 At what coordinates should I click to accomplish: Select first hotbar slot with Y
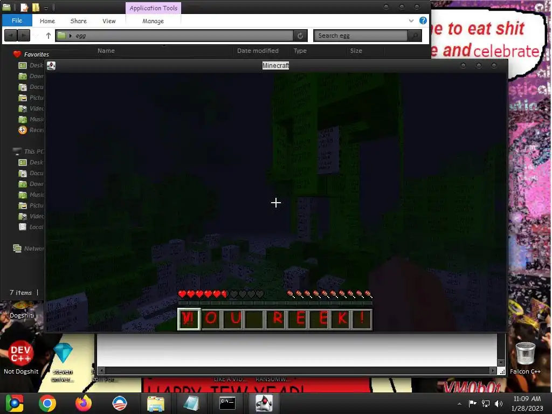(189, 319)
